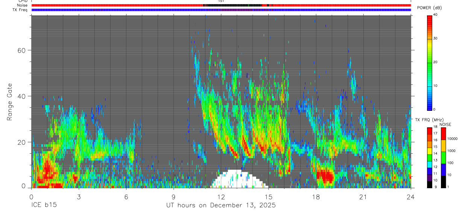462x213 pixels.
Task: Click the 10000 label on NOISE legend
Action: tap(452, 139)
